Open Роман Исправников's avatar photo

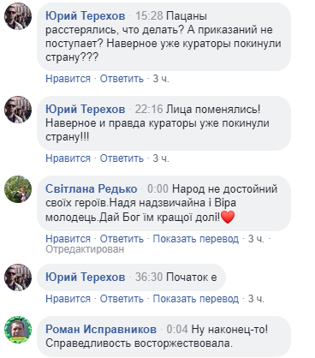[x=18, y=330]
